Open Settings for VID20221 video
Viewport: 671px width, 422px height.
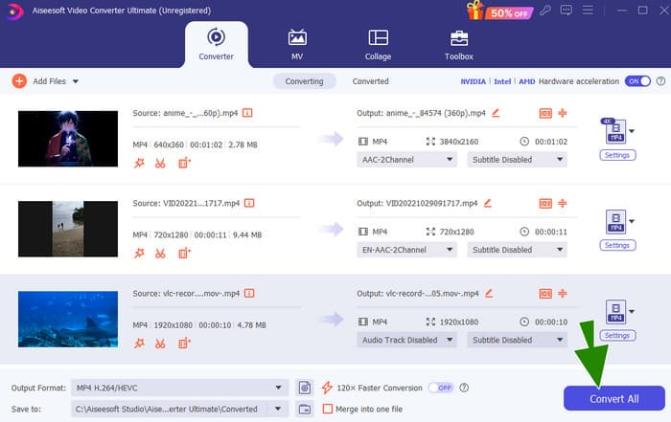tap(617, 245)
